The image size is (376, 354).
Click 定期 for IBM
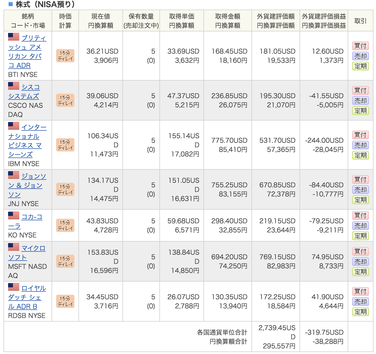pos(361,155)
